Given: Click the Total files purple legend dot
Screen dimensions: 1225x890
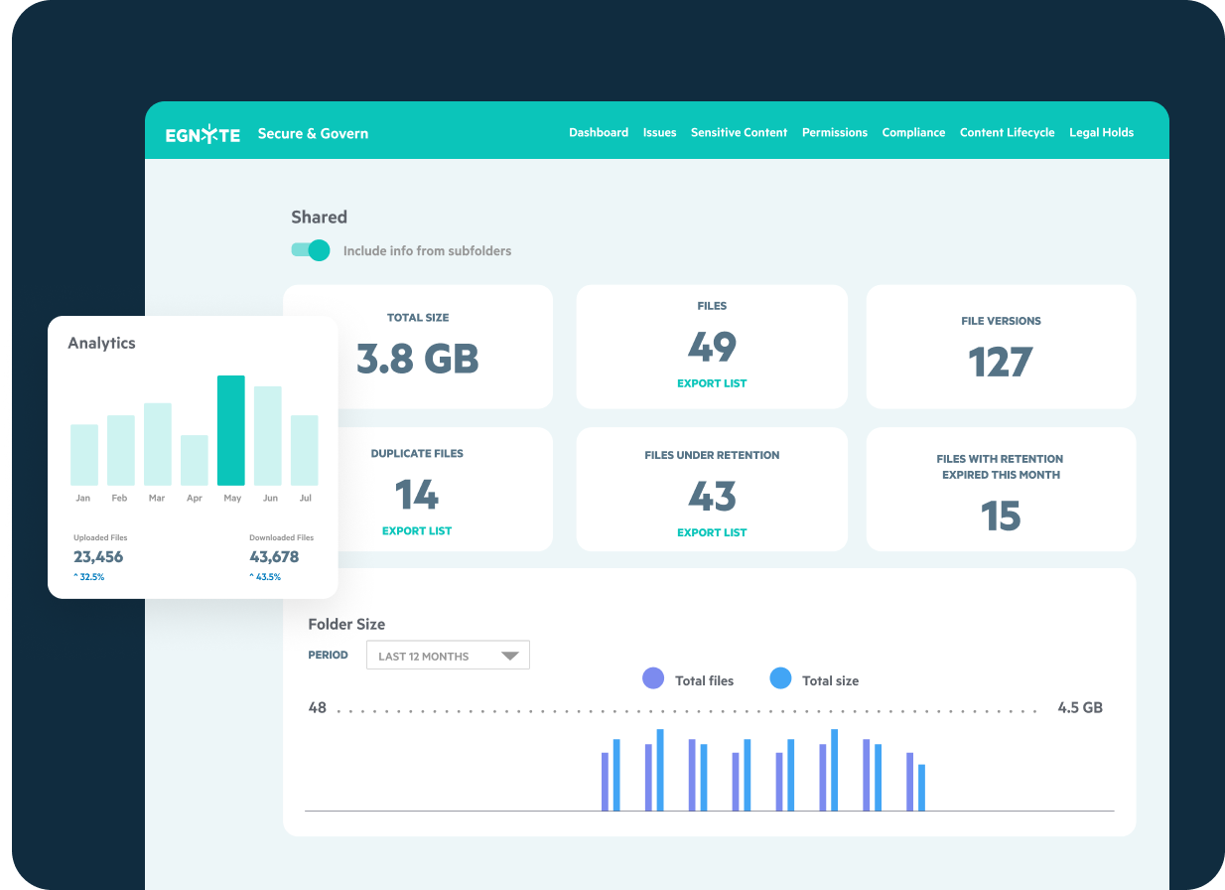Looking at the screenshot, I should coord(653,679).
